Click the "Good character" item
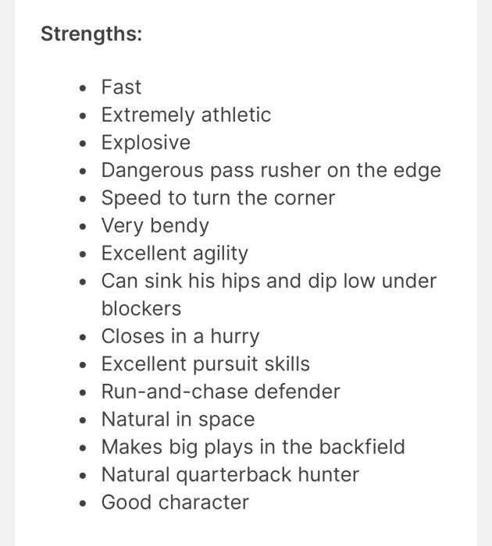Viewport: 492px width, 546px height. [175, 502]
